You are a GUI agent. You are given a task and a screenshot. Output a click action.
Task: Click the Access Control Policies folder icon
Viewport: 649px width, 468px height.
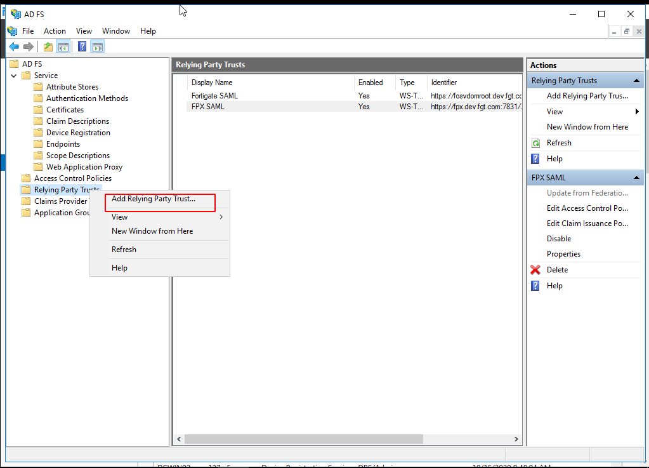pos(26,178)
